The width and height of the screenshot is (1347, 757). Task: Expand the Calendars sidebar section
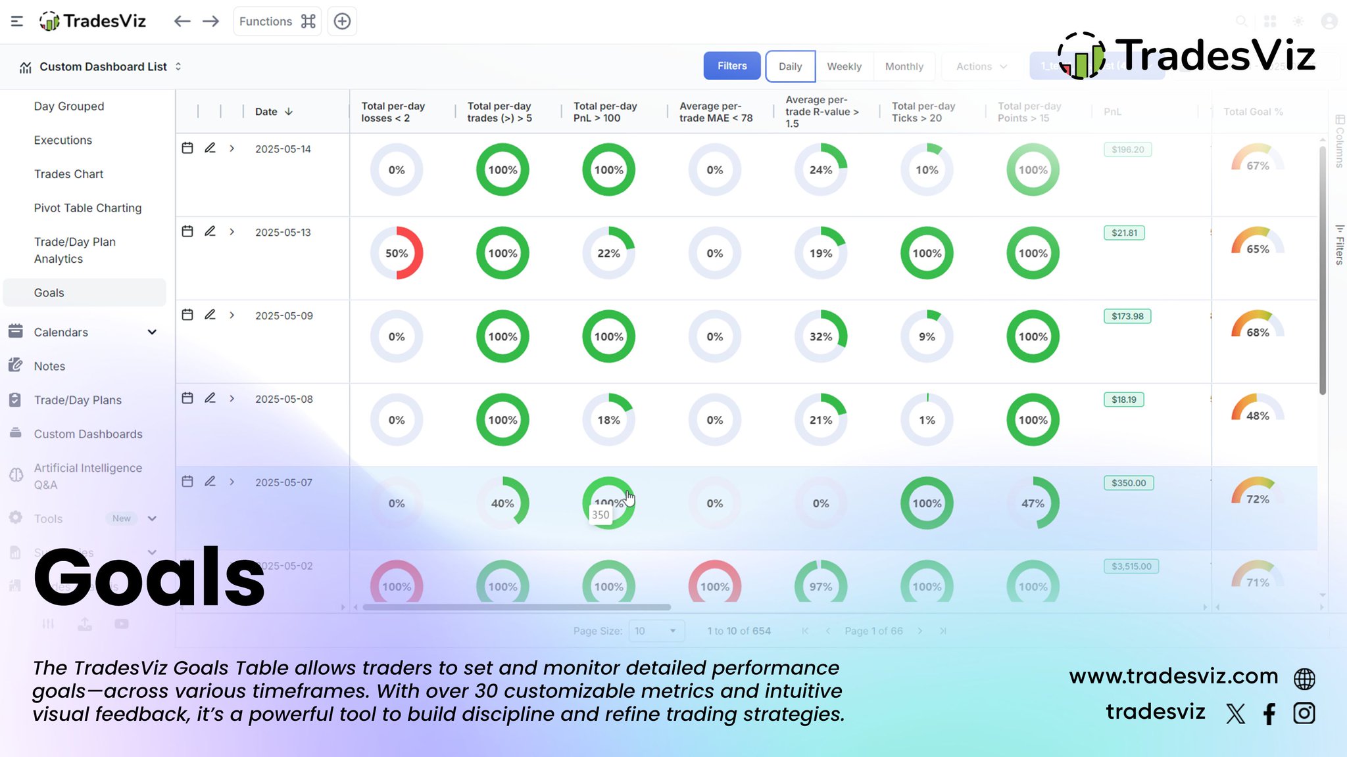coord(152,332)
